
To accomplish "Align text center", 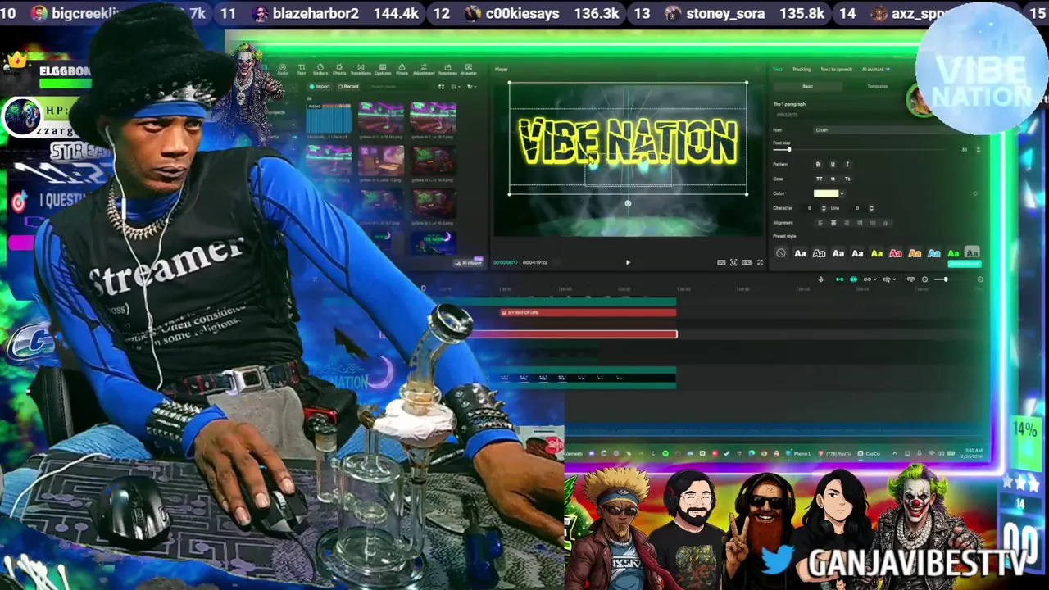I will click(x=833, y=223).
